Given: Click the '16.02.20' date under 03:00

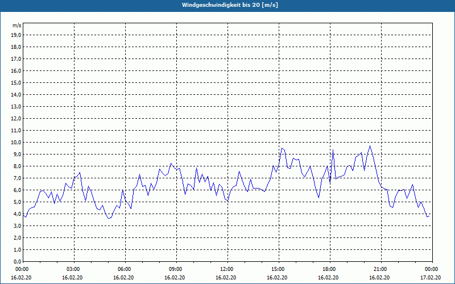Looking at the screenshot, I should 72,277.
